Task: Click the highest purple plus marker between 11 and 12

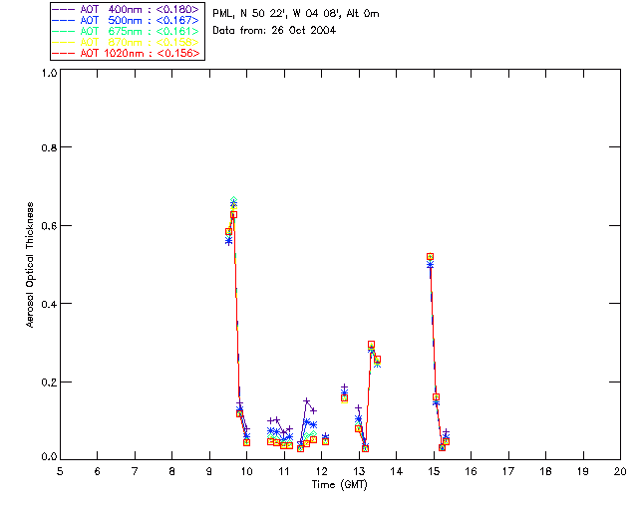Action: (x=306, y=401)
